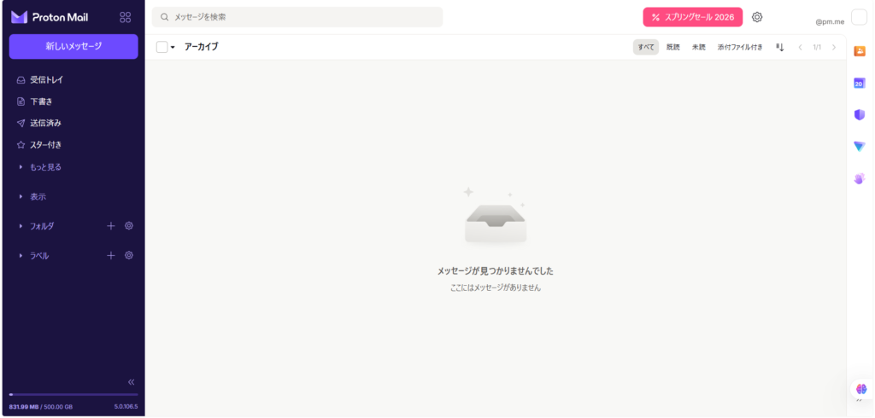
Task: Open settings via the top gear icon
Action: point(757,17)
